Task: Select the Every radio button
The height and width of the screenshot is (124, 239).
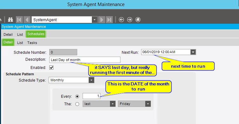Action: tap(77, 96)
